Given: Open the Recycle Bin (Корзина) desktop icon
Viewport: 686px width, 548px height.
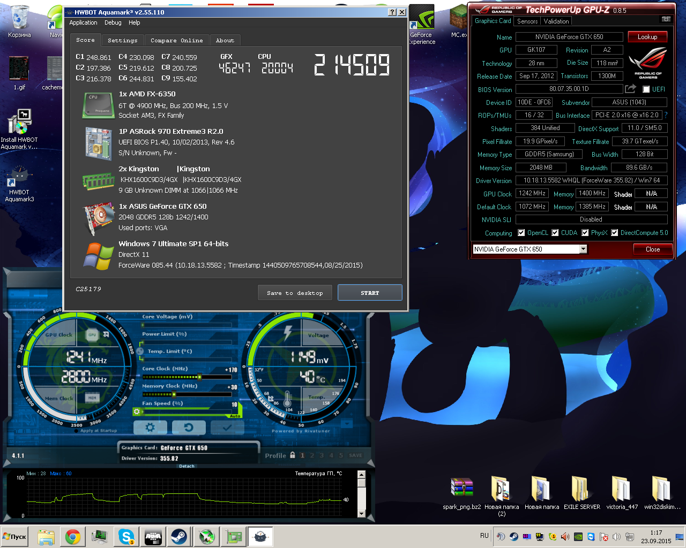Looking at the screenshot, I should pos(19,21).
